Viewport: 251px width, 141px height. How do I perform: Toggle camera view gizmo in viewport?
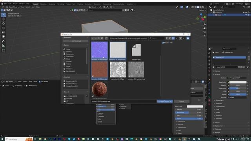[x=204, y=32]
